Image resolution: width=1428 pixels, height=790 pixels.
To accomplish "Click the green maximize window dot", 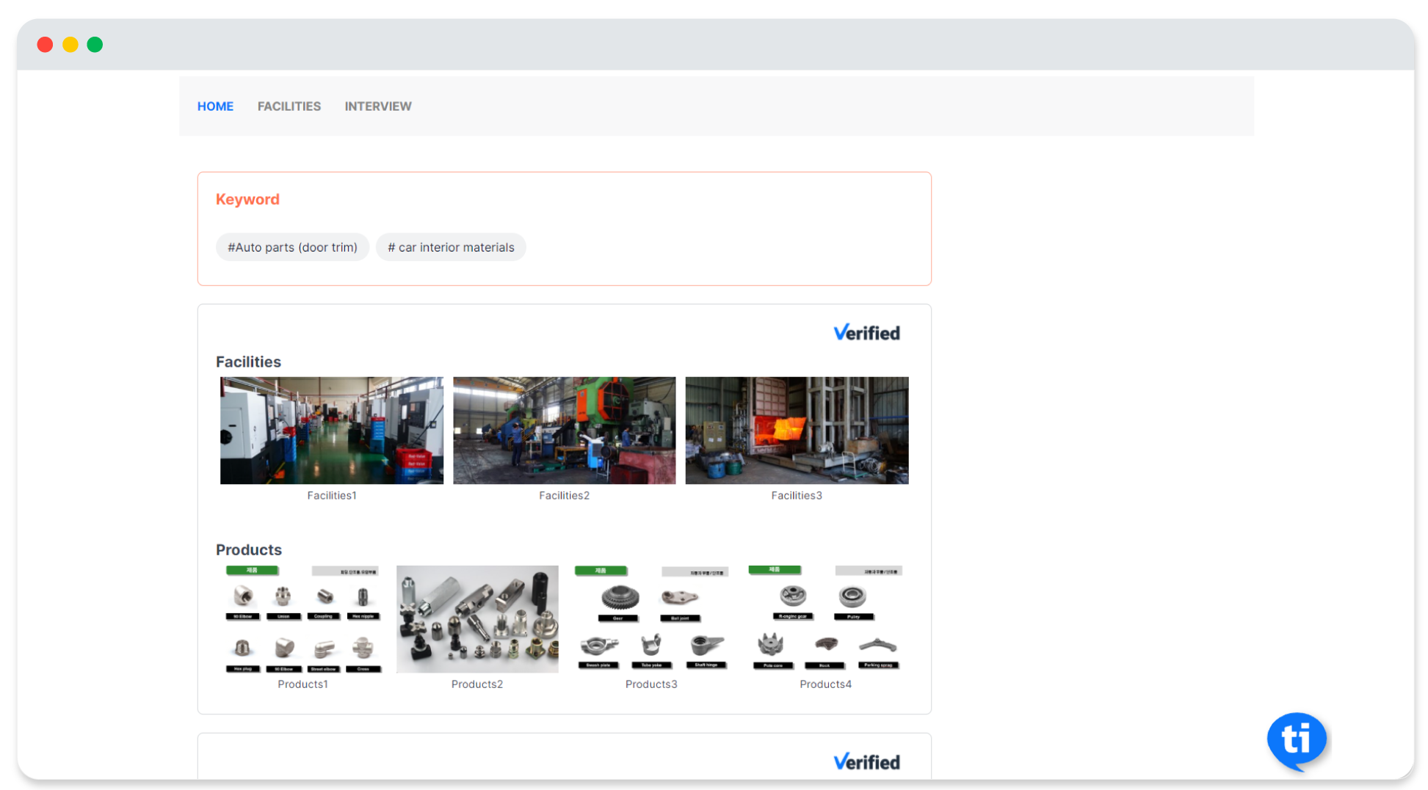I will tap(95, 45).
